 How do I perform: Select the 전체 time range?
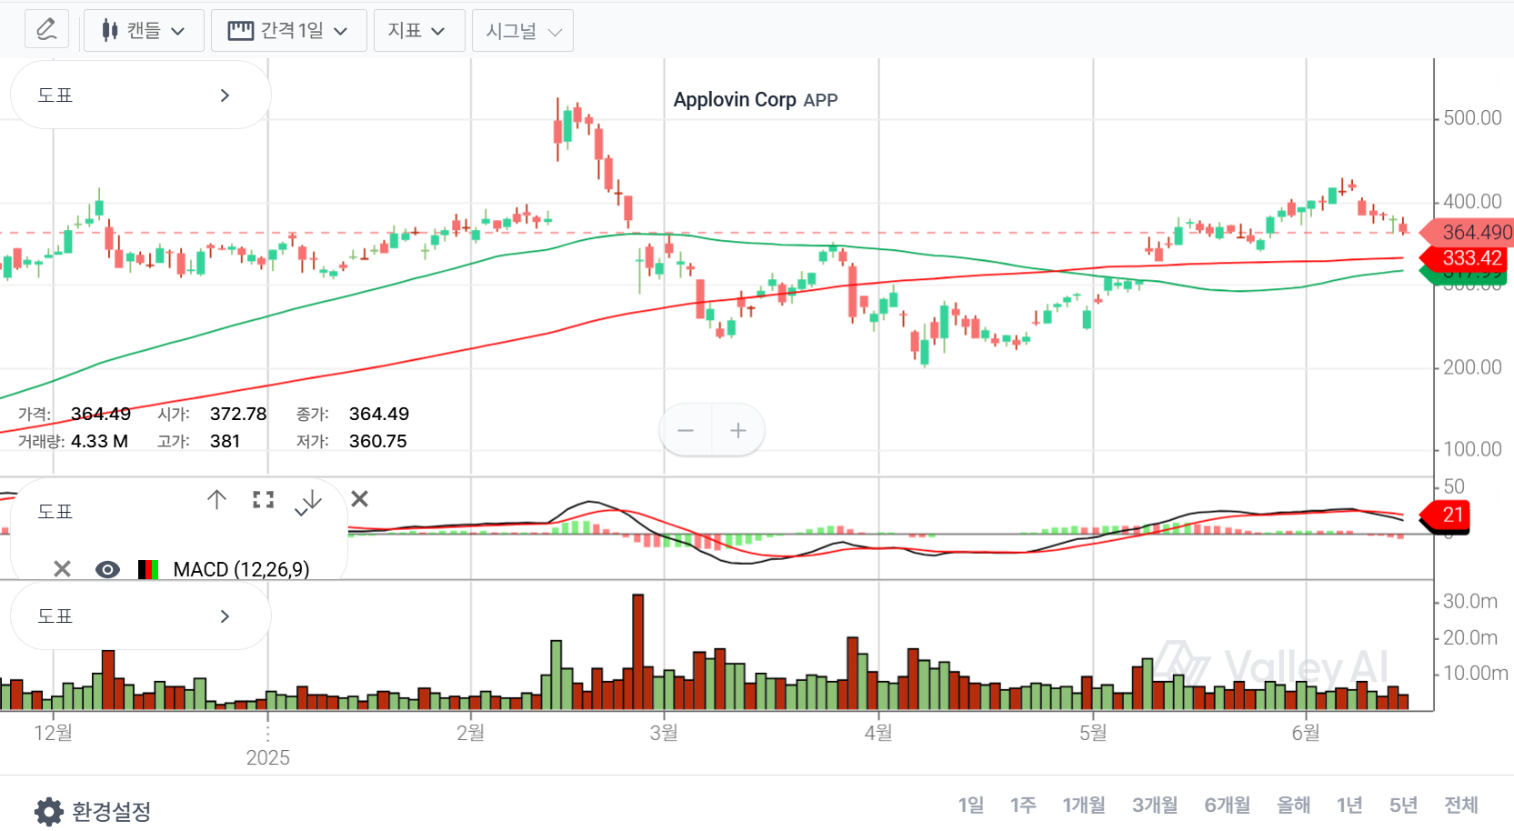[x=1461, y=805]
